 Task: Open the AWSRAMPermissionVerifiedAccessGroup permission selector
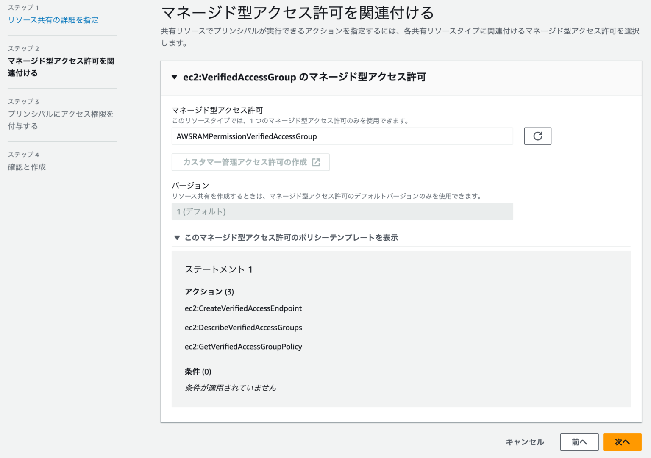tap(342, 136)
